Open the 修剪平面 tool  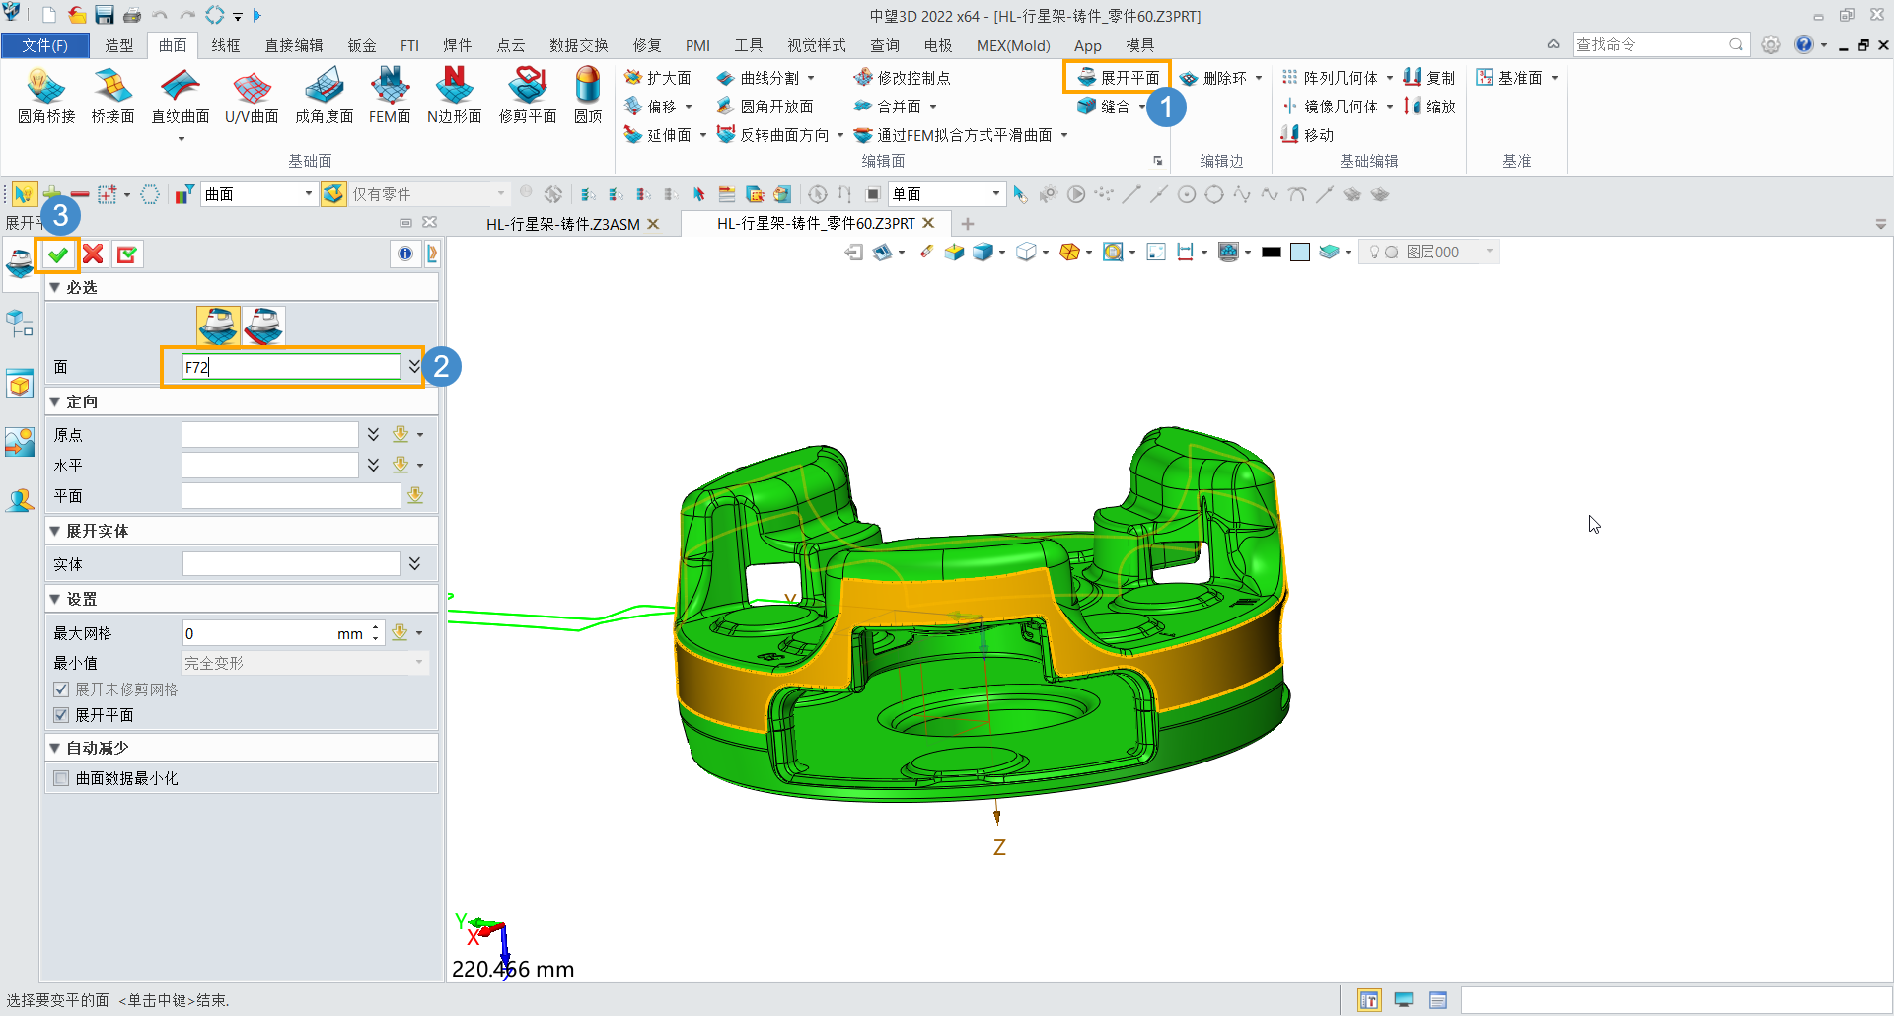click(x=528, y=97)
